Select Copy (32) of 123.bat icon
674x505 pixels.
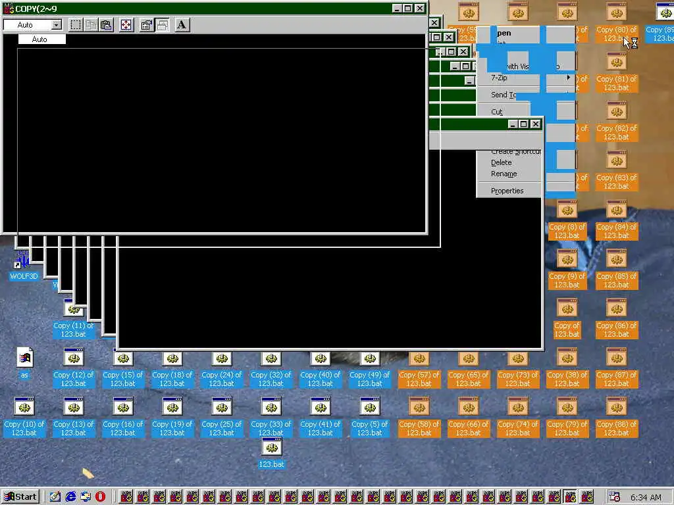tap(271, 370)
